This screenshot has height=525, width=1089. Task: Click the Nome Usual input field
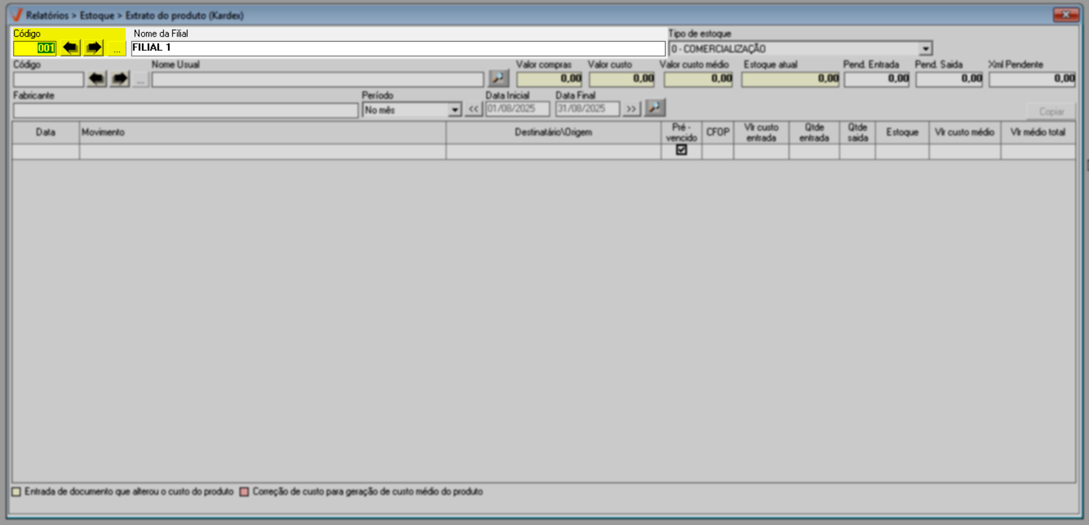click(318, 79)
